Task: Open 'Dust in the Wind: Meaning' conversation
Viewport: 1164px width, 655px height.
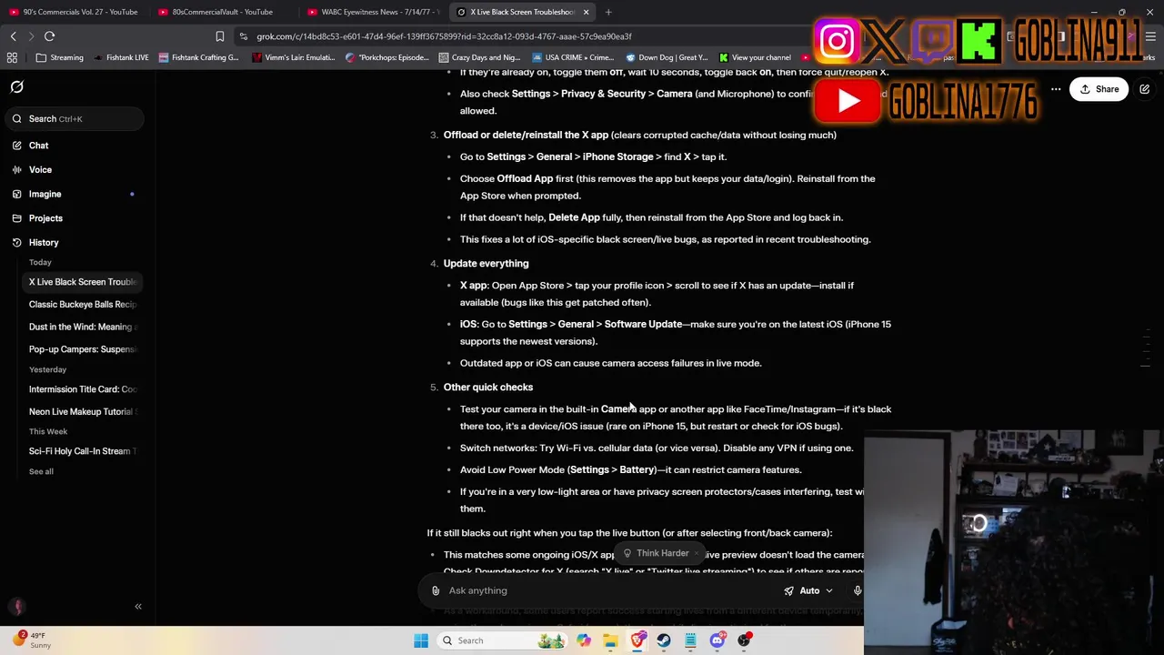Action: click(82, 327)
